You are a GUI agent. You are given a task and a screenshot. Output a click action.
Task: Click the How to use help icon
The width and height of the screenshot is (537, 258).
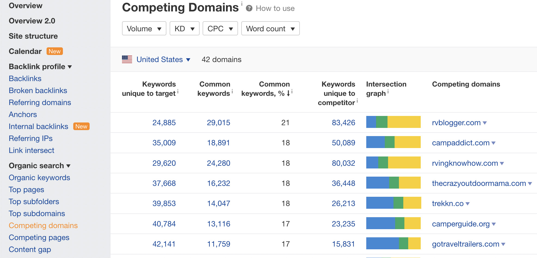coord(249,8)
